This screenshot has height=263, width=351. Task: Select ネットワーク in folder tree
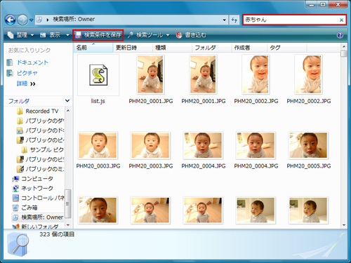pos(37,188)
